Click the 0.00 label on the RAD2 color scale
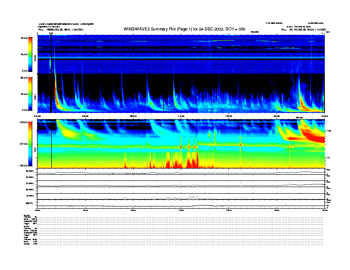 tap(25, 71)
